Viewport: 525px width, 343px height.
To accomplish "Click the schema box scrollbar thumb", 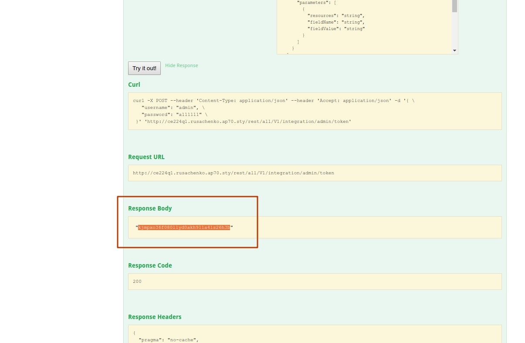I will pos(454,6).
